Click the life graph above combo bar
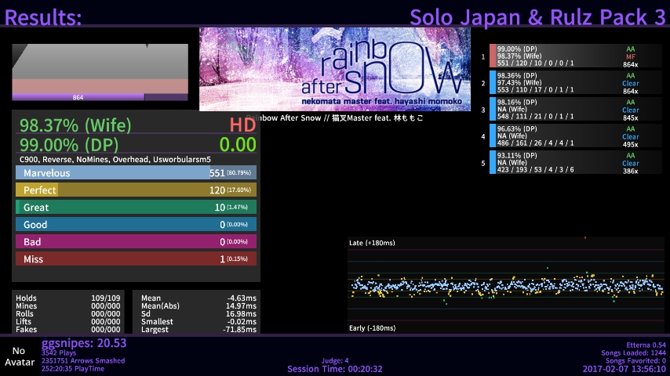 click(100, 69)
